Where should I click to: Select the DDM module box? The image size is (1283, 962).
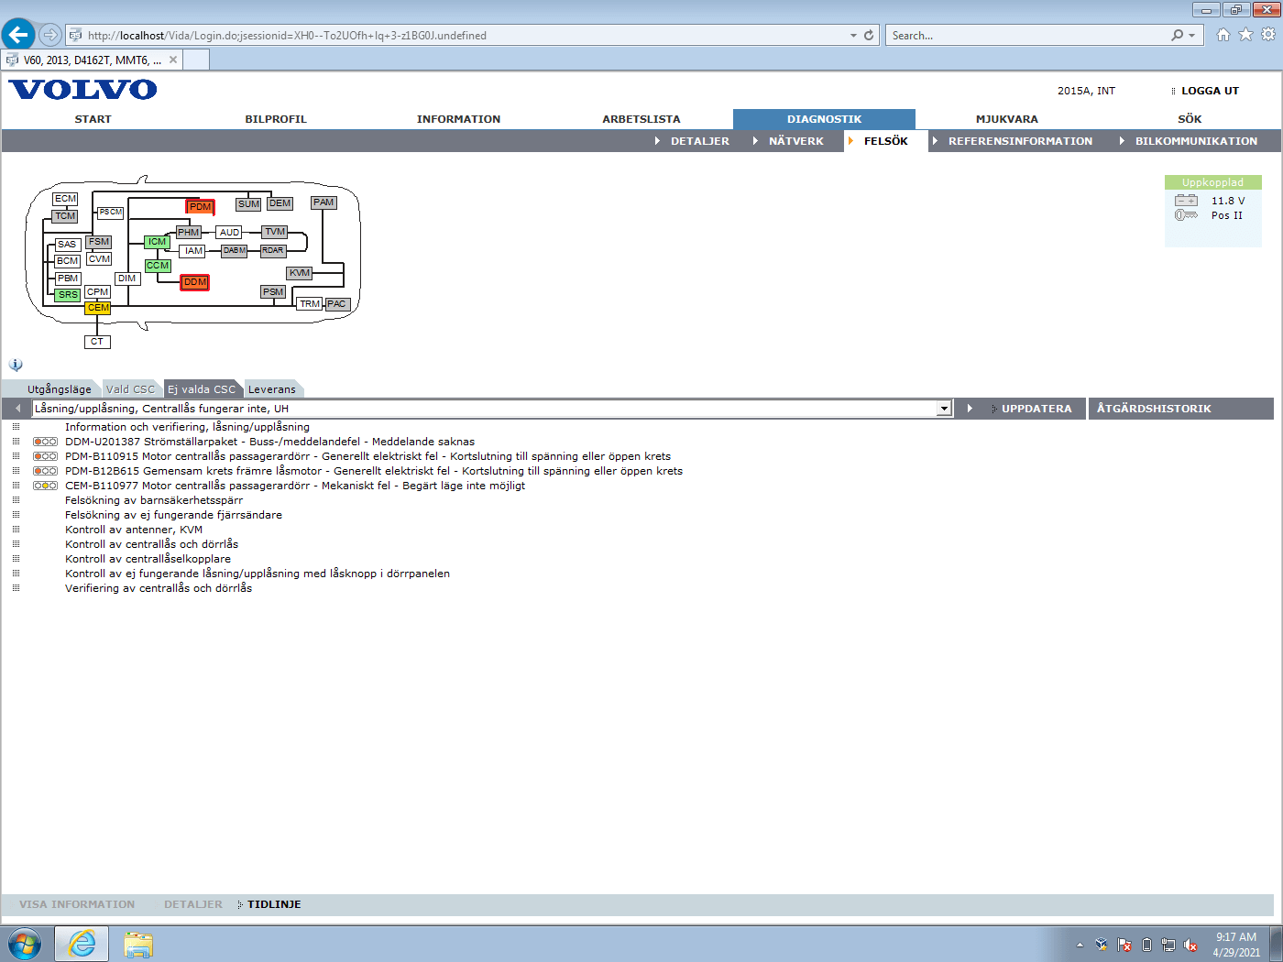click(195, 282)
